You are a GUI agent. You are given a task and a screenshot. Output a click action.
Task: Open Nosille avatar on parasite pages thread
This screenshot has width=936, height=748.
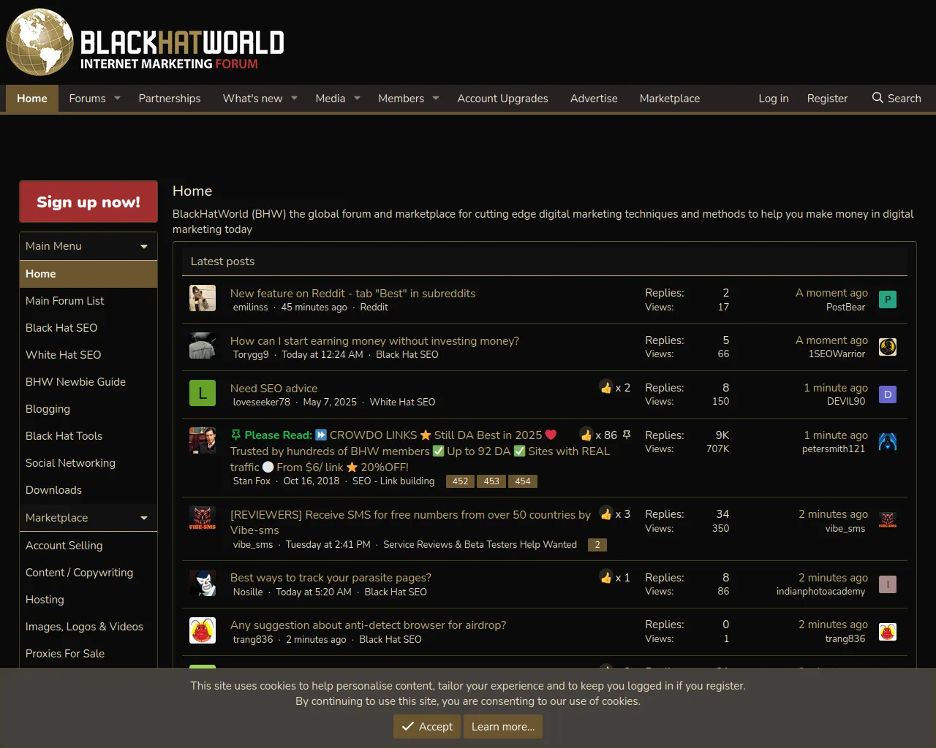[x=203, y=583]
